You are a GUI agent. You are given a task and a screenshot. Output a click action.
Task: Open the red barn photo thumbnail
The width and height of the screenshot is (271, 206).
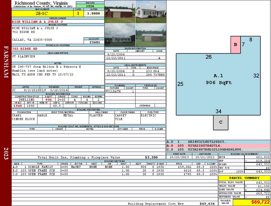(x=120, y=12)
